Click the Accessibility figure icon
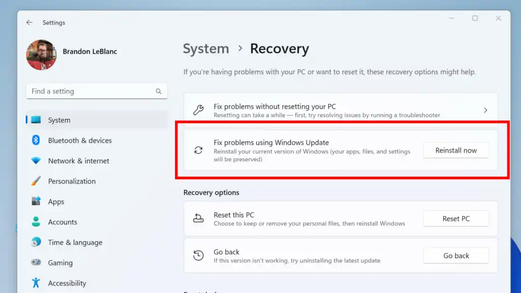521x293 pixels. (36, 283)
